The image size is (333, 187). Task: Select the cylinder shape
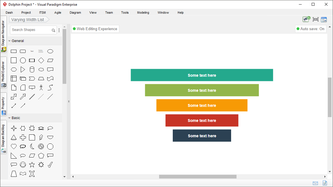click(32, 70)
